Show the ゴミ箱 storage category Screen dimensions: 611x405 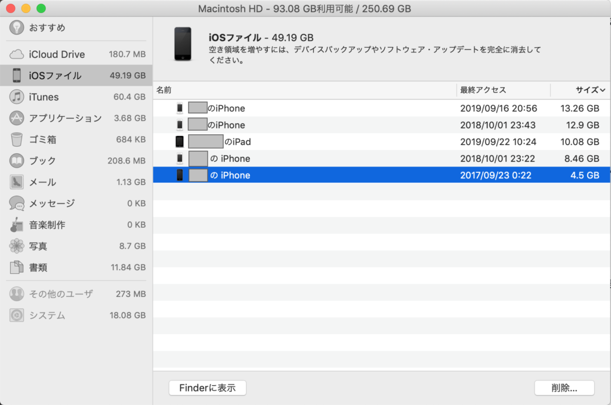76,140
